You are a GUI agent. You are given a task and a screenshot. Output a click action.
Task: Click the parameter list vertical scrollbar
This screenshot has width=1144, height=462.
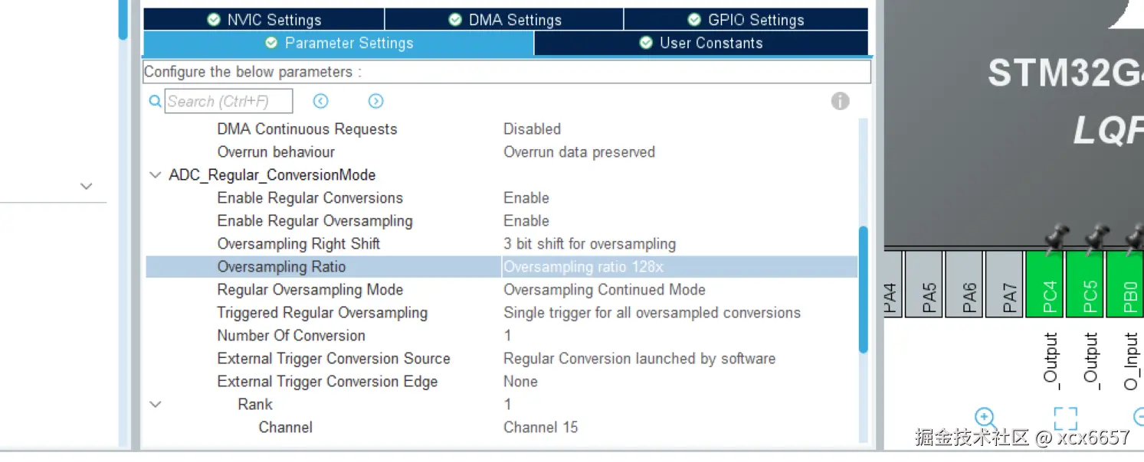coord(863,290)
